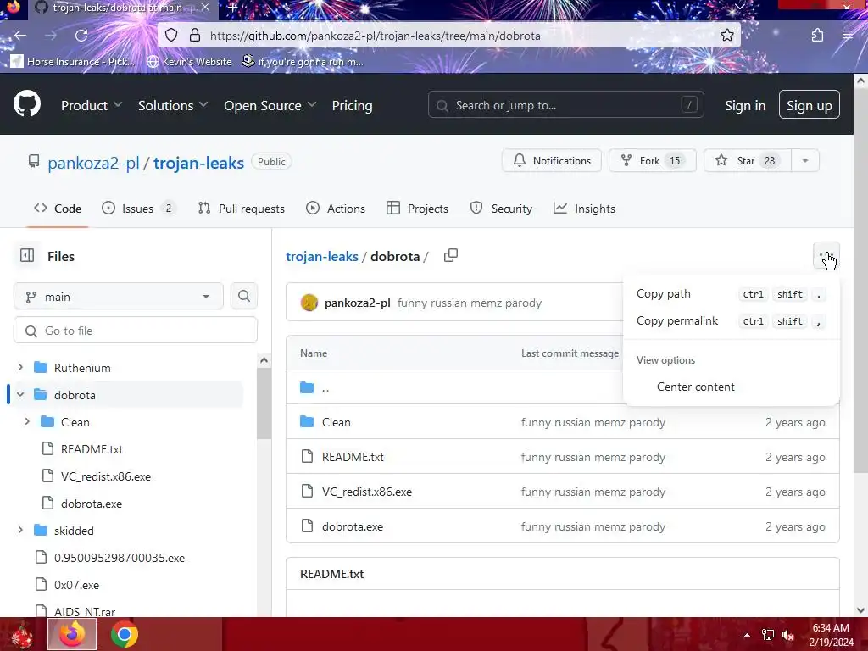
Task: Open the main branch selector dropdown
Action: pos(119,297)
